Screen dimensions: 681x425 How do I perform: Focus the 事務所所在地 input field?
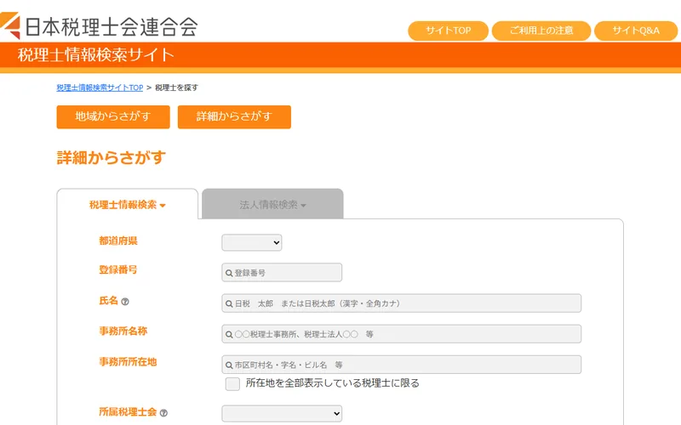pos(401,365)
